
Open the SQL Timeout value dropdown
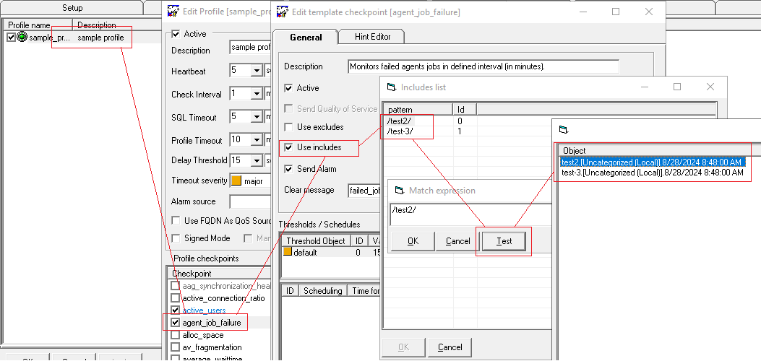point(257,117)
